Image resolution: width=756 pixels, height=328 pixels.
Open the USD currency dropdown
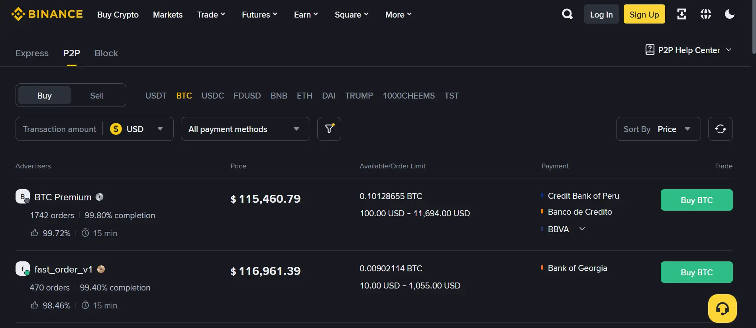click(138, 129)
